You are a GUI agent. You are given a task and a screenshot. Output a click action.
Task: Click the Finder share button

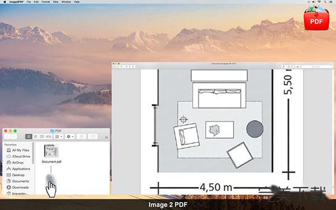81,137
